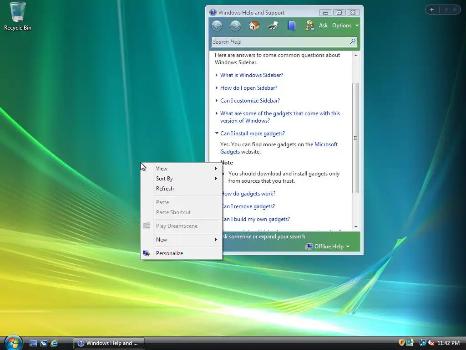Follow the Microsoft Gadgets link
Image resolution: width=466 pixels, height=350 pixels.
click(326, 144)
